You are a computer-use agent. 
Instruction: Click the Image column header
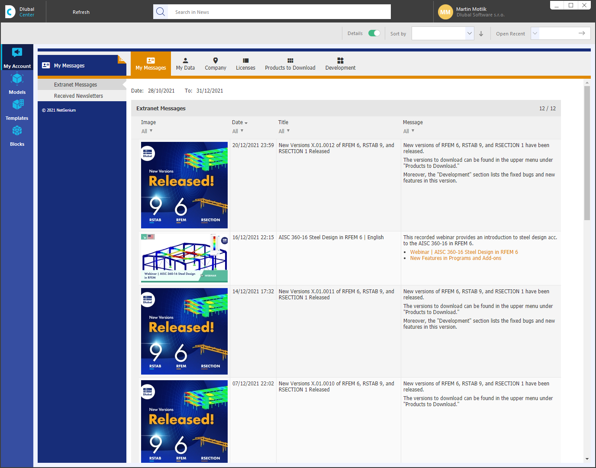pyautogui.click(x=148, y=122)
